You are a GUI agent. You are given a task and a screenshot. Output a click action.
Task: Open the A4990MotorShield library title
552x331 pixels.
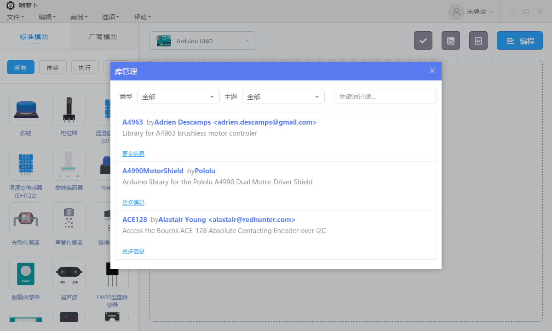[153, 171]
